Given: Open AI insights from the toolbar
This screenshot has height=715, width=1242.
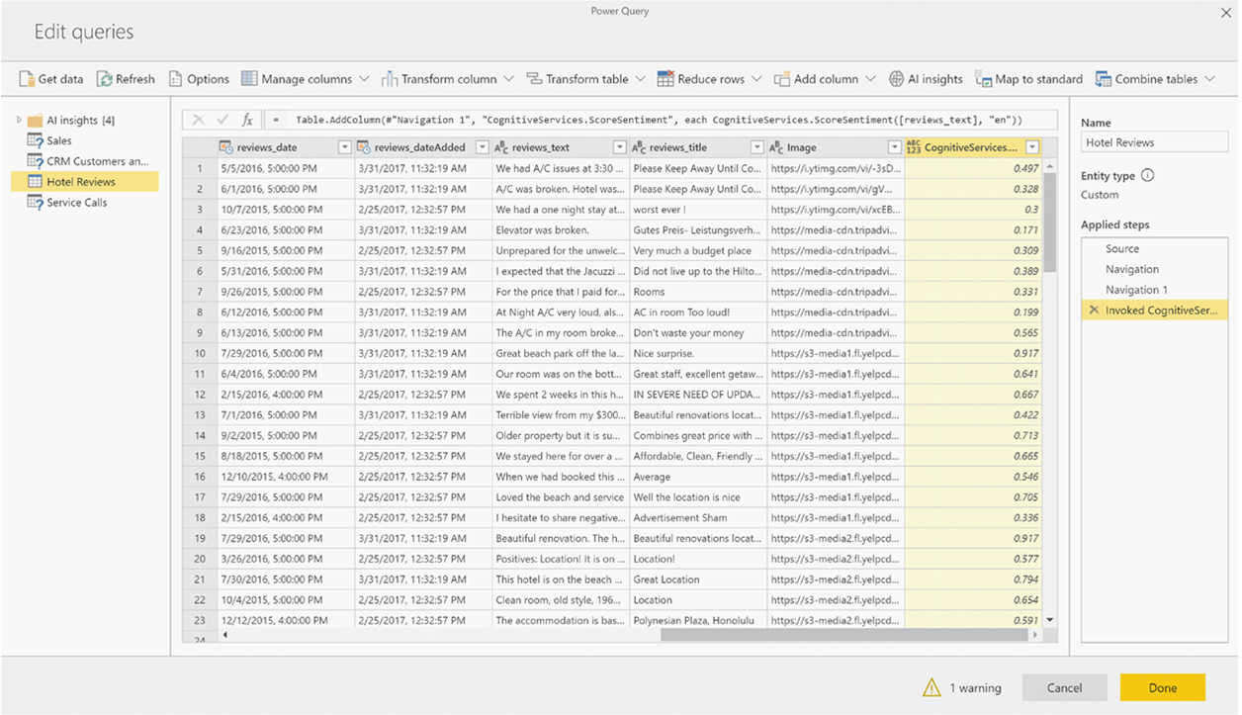Looking at the screenshot, I should (926, 79).
